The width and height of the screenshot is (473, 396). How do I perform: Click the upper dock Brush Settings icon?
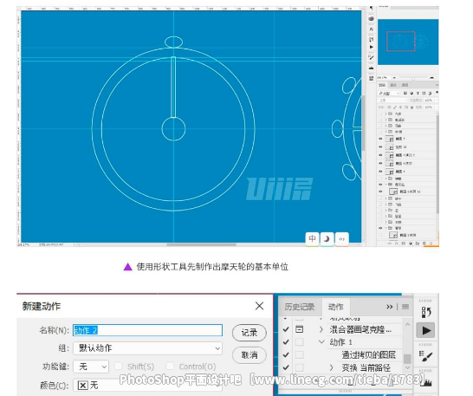pos(372,57)
